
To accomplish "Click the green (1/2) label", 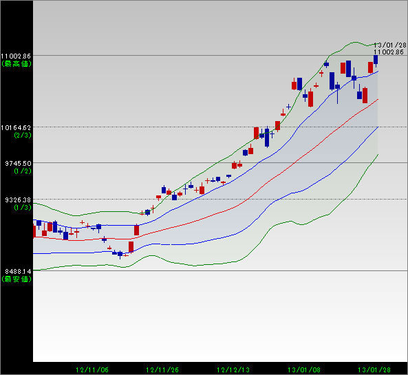I will point(23,171).
